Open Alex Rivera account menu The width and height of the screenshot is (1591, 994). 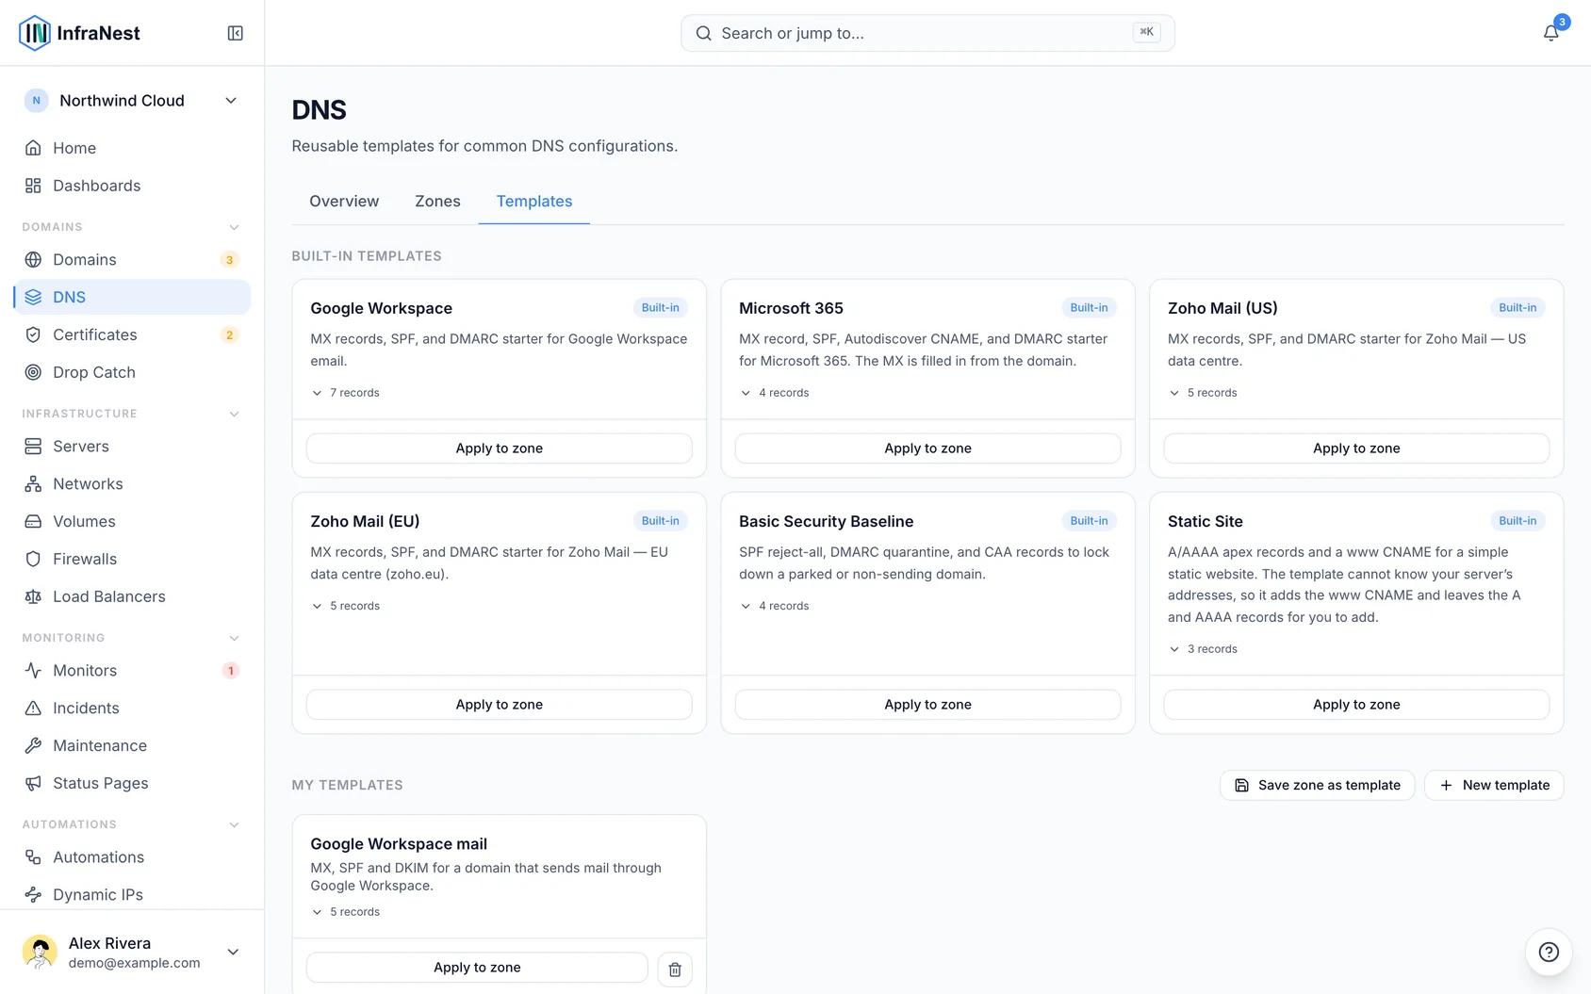tap(132, 952)
